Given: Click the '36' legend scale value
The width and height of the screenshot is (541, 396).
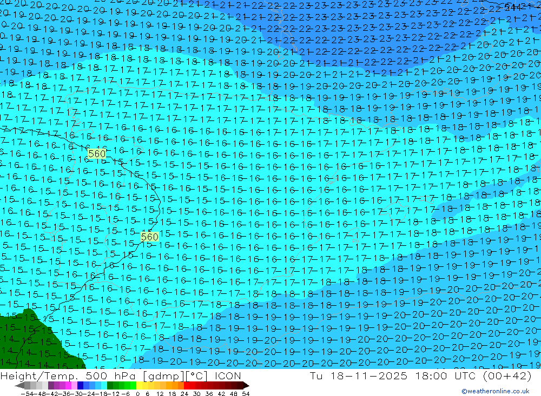Looking at the screenshot, I should coord(209,394).
